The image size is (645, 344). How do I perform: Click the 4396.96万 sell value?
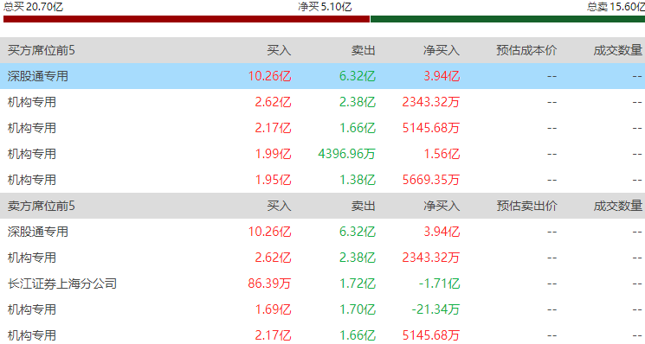coord(347,154)
